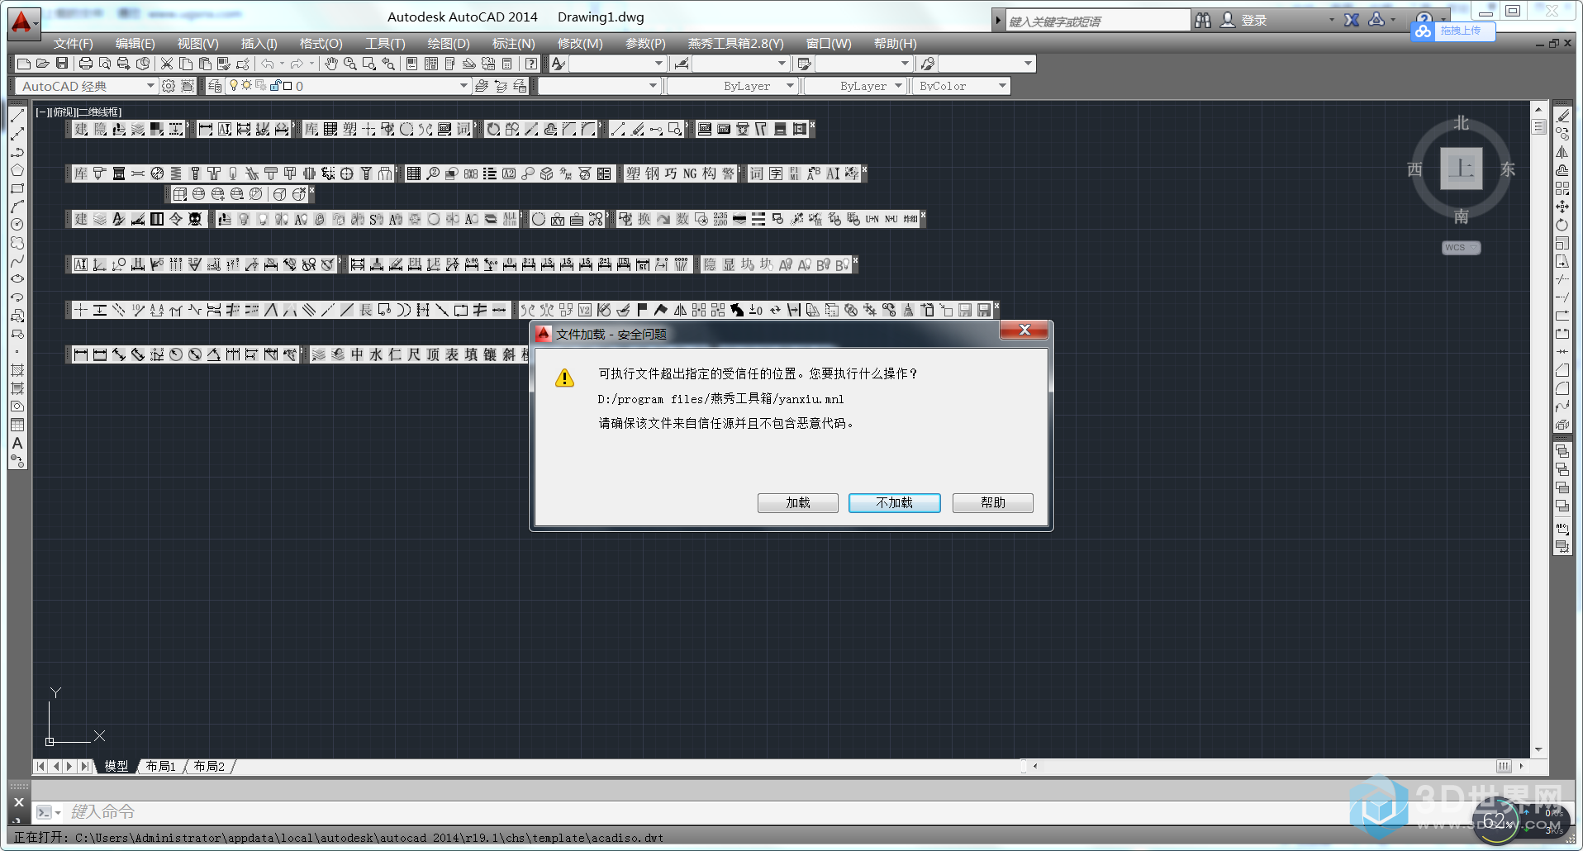Click the Plot printer icon

[x=86, y=64]
